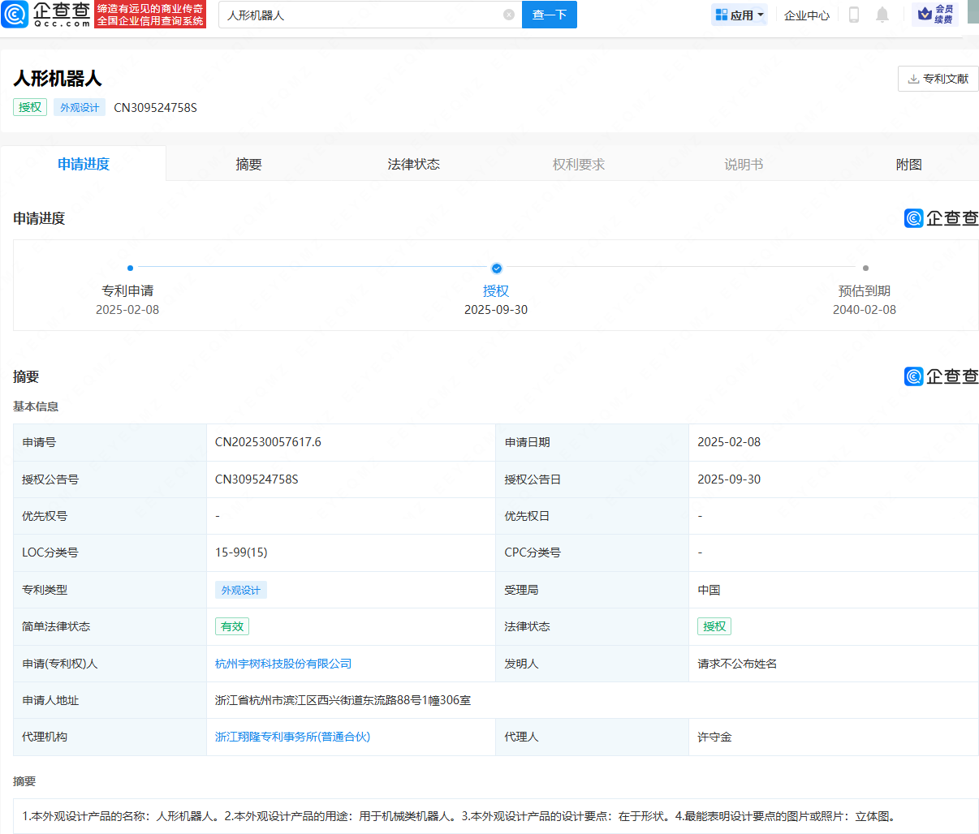
Task: Download patent document via 专利文献 button
Action: (x=938, y=79)
